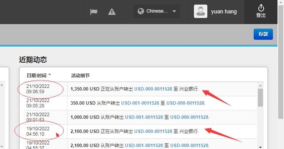Expand the Chinese language dropdown arrow
The width and height of the screenshot is (284, 149).
pyautogui.click(x=174, y=11)
